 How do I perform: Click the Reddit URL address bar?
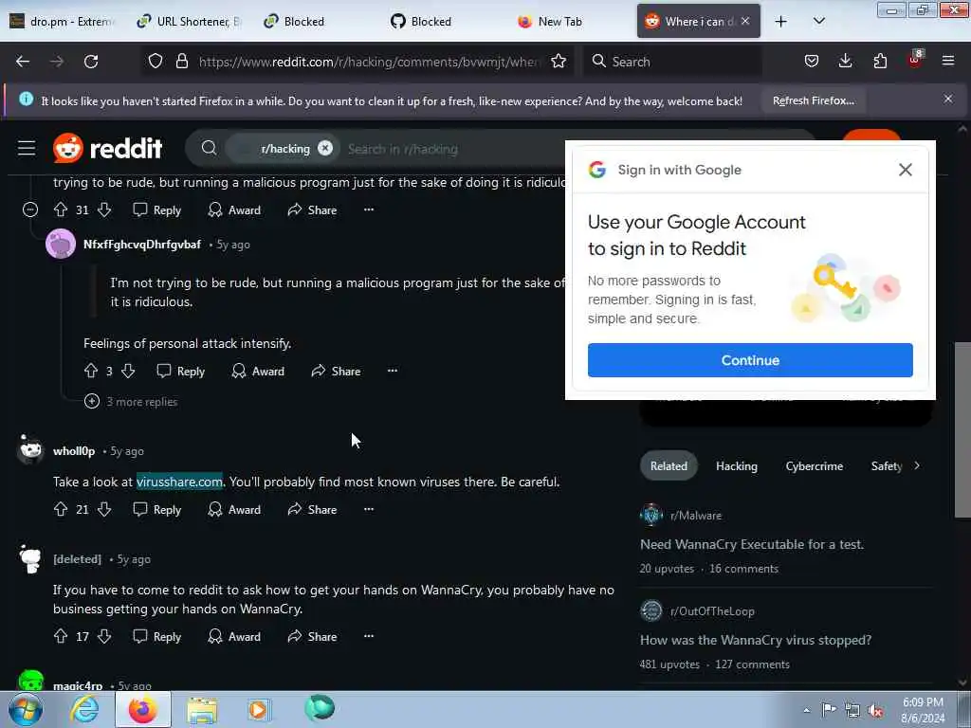(369, 62)
